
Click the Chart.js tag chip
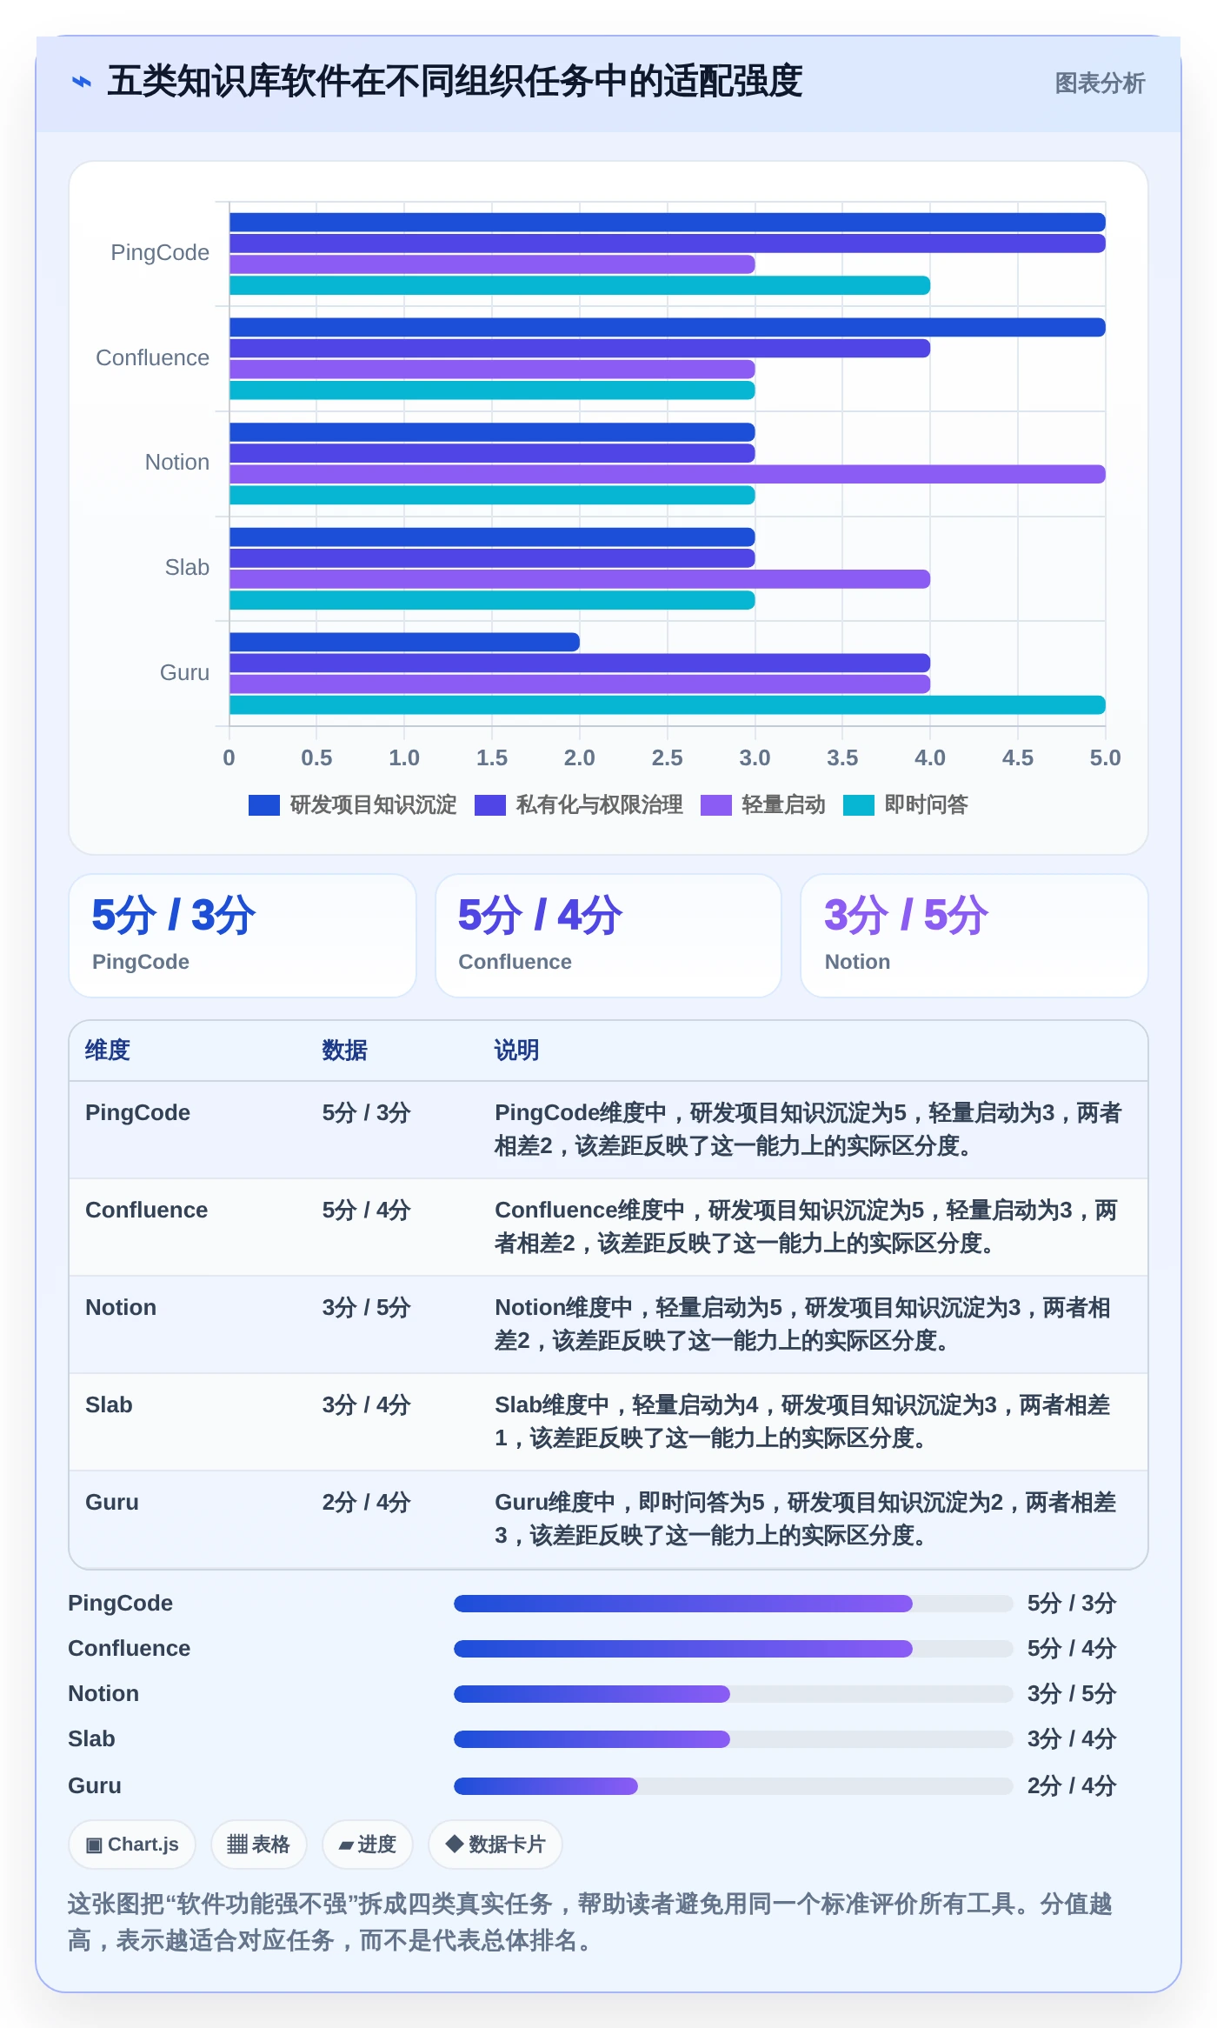click(132, 1845)
